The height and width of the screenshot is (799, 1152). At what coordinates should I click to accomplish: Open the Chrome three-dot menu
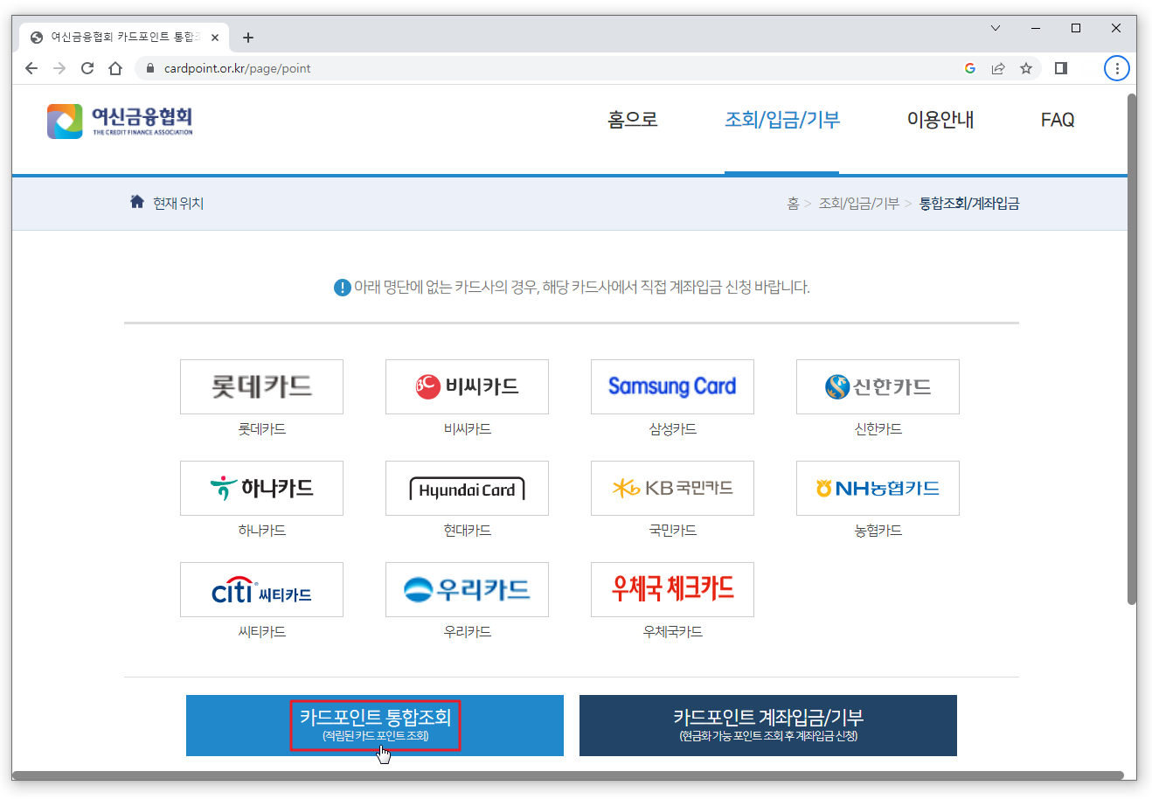click(1117, 68)
